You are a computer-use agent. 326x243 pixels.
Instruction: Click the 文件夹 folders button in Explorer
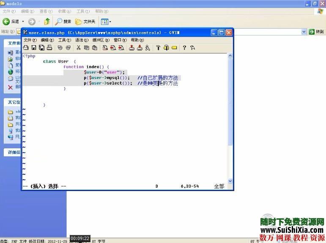coord(85,22)
